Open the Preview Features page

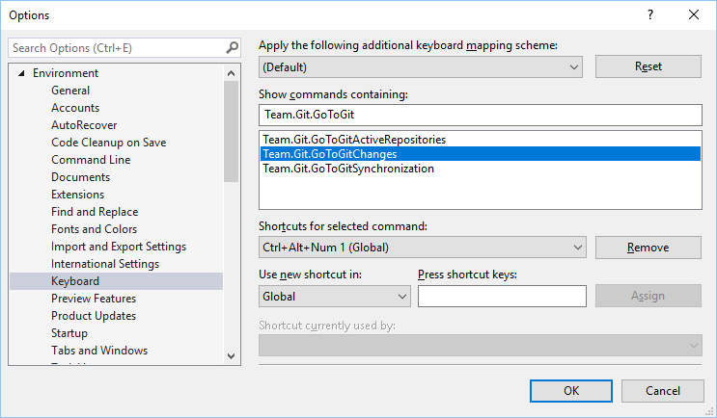(94, 299)
